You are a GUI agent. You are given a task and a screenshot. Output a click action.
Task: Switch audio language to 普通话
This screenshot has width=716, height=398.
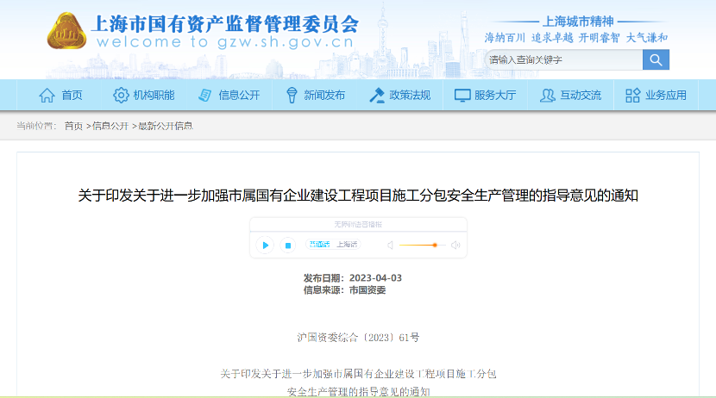coord(319,245)
